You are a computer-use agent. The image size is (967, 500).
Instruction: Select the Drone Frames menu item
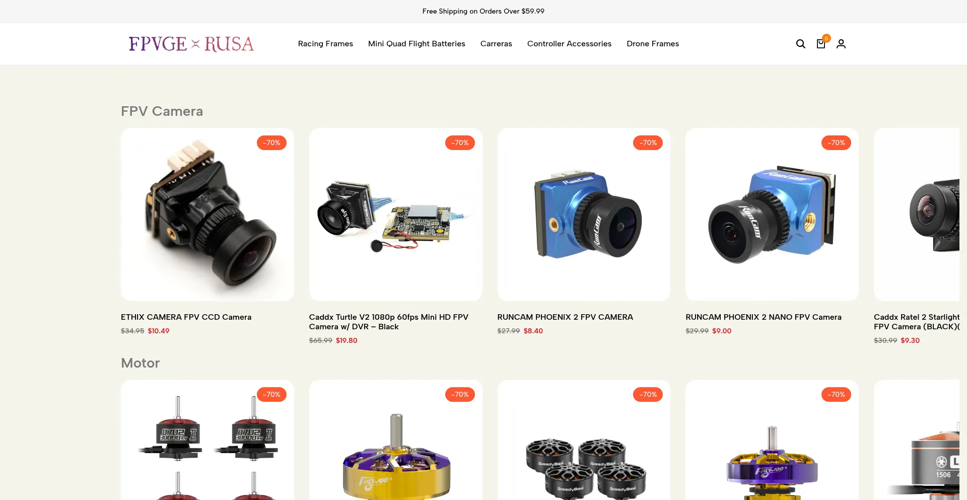pyautogui.click(x=653, y=44)
